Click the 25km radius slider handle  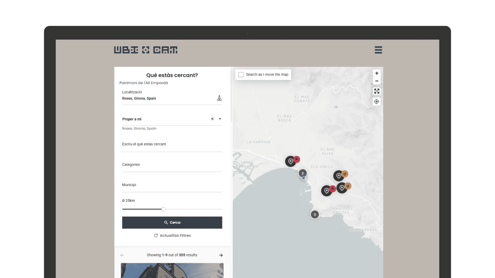(x=164, y=209)
